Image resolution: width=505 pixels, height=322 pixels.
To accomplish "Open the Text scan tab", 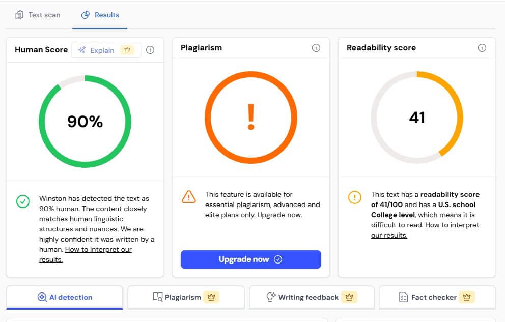I will point(38,15).
